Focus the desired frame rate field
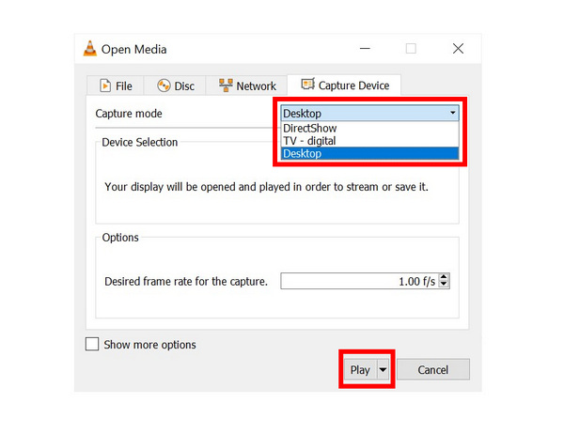Image resolution: width=564 pixels, height=434 pixels. coord(359,281)
